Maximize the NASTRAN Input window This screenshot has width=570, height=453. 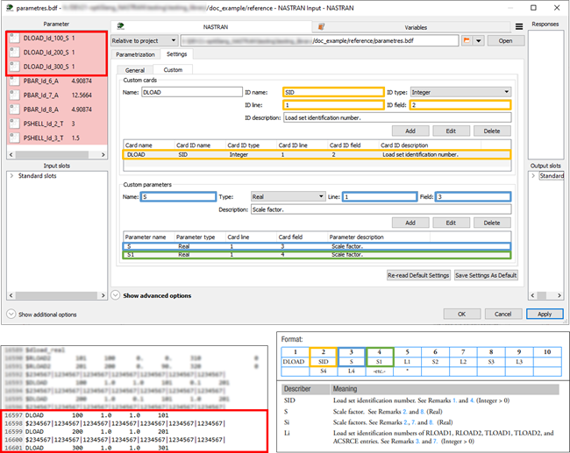click(533, 8)
